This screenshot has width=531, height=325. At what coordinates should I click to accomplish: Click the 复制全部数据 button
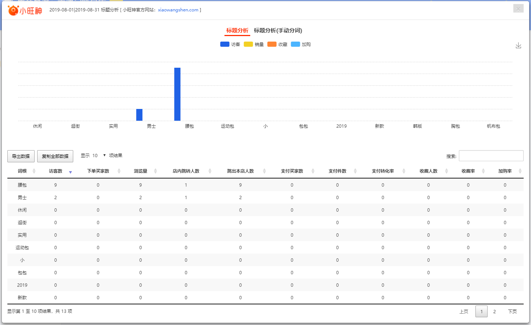pyautogui.click(x=55, y=156)
